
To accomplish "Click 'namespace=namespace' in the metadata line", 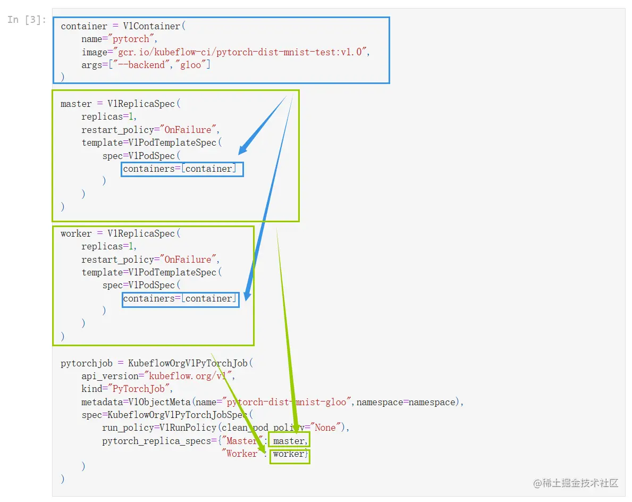I will pyautogui.click(x=406, y=402).
